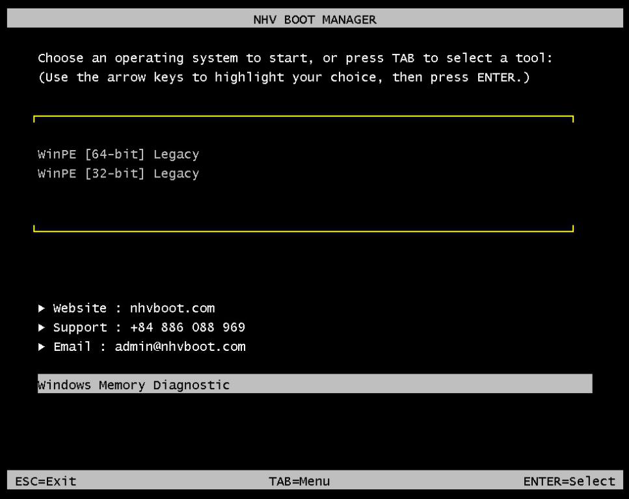This screenshot has height=499, width=629.
Task: Click ESC=Exit in the bottom bar
Action: tap(46, 481)
